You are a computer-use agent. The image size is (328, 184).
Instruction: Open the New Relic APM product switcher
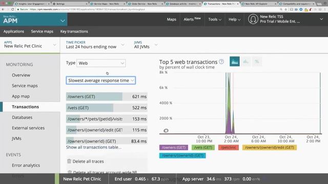point(34,19)
